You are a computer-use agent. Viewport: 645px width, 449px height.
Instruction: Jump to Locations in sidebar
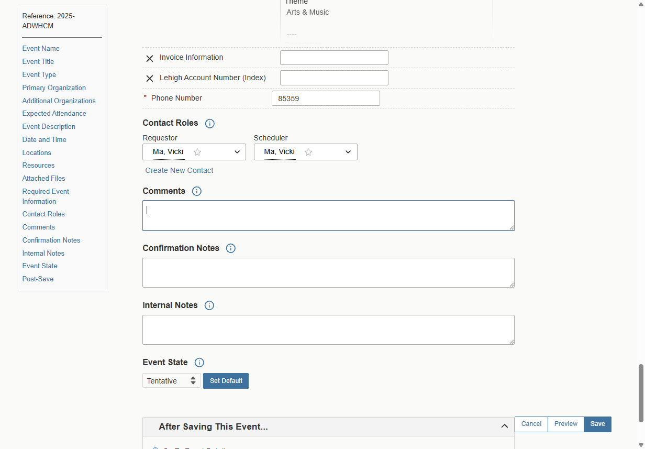[x=37, y=152]
